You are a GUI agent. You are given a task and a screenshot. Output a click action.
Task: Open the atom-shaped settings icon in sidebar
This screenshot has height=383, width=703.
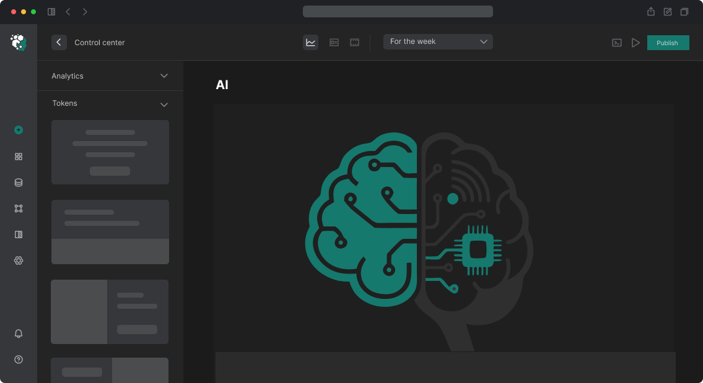pos(19,260)
